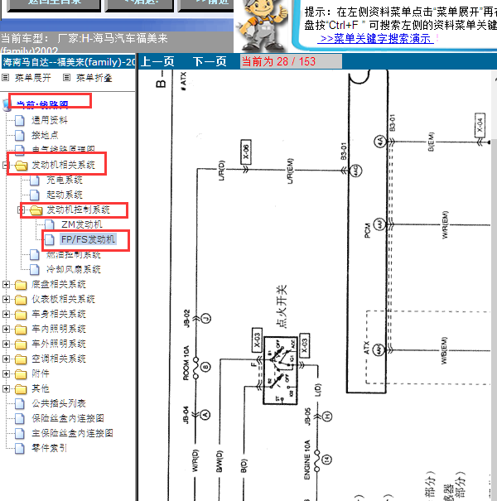Collapse the 发动机相关系统 folder toggle
This screenshot has width=497, height=501.
click(5, 165)
